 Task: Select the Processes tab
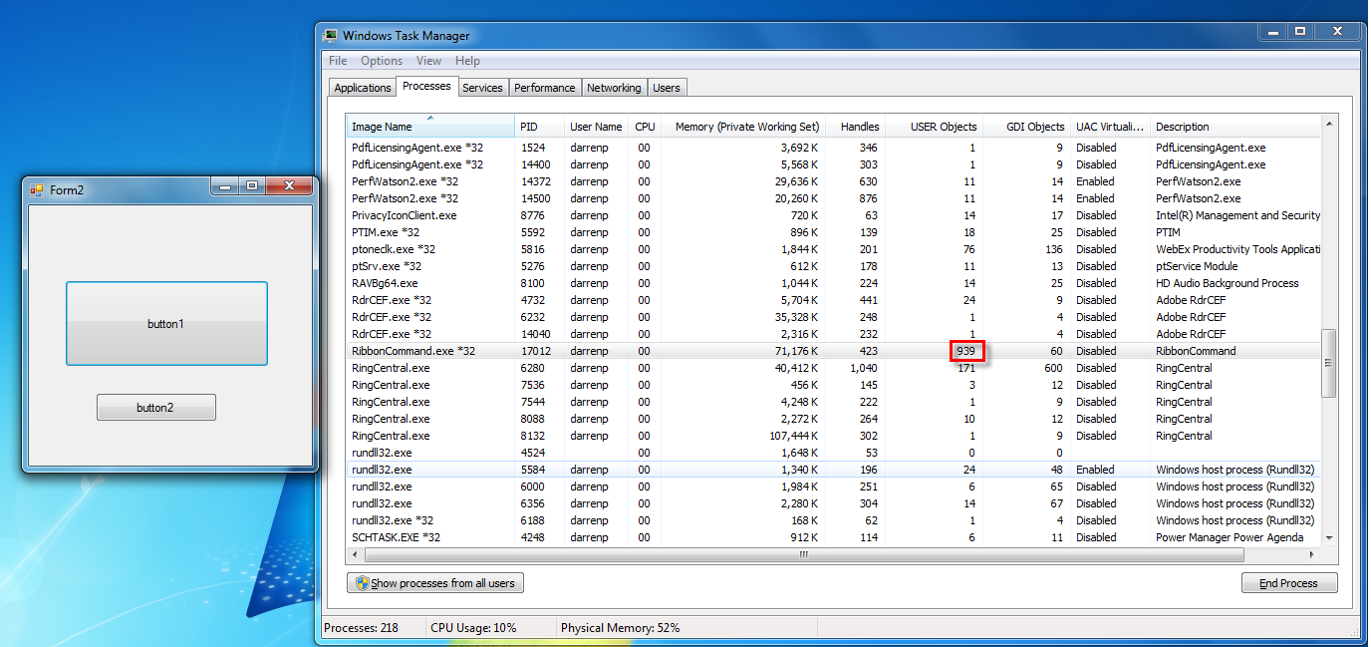point(426,86)
